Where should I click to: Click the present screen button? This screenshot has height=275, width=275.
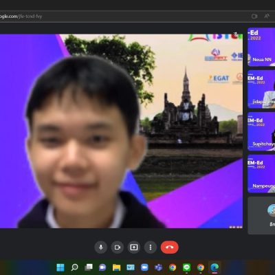134,247
